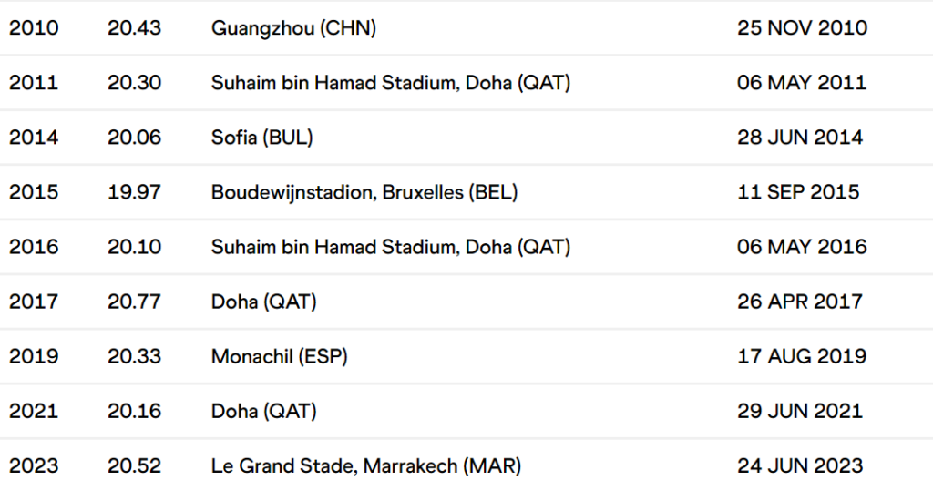
Task: Open Le Grand Stade, Marrakech (MAR) venue
Action: 366,465
